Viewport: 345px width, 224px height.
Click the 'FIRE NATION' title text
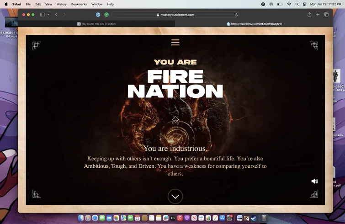click(x=175, y=84)
